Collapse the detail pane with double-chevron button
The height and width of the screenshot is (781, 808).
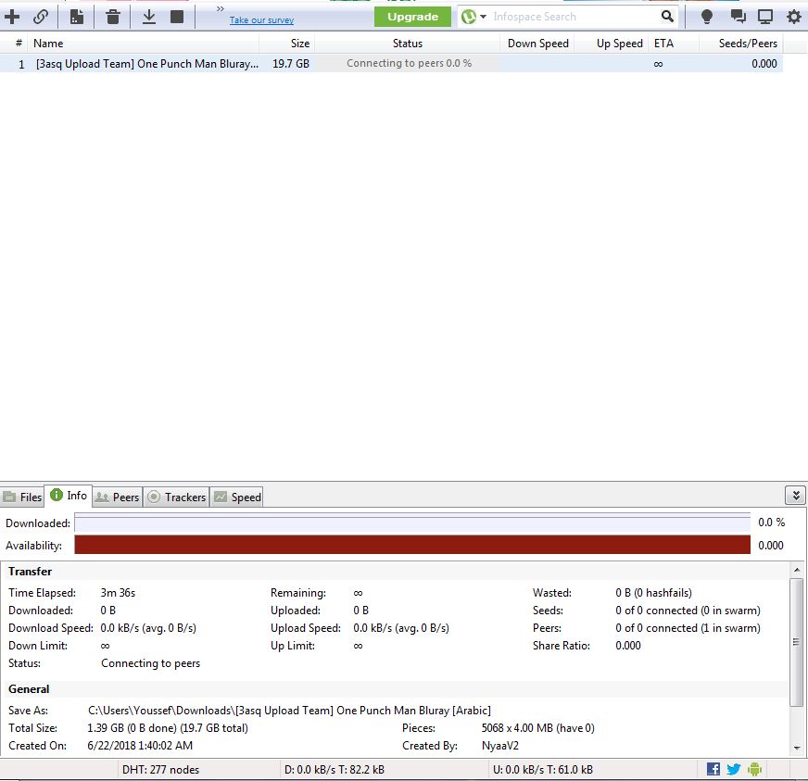pos(795,496)
